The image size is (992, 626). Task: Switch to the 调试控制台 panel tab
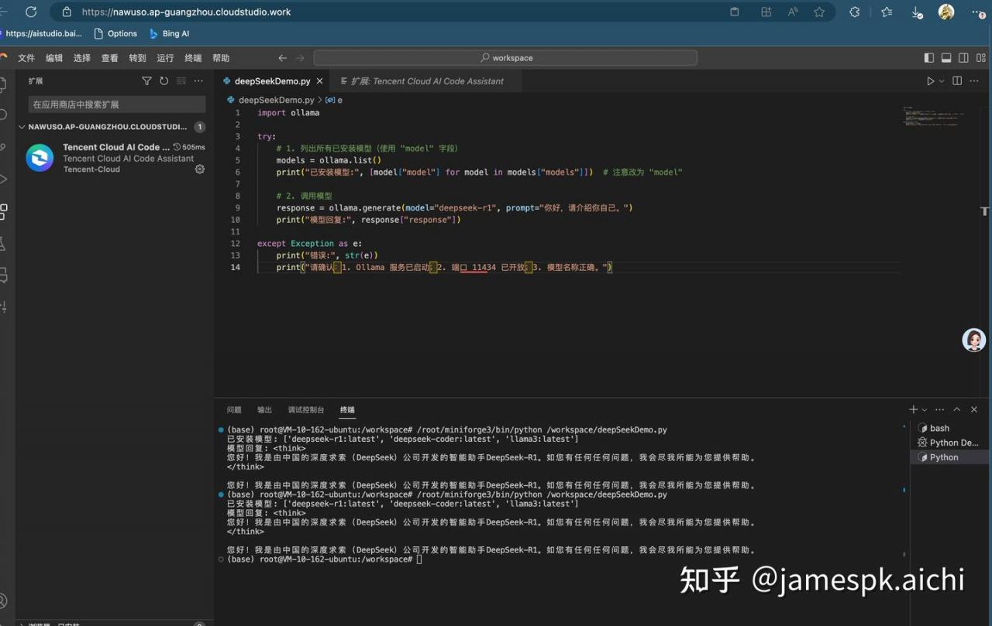[306, 410]
